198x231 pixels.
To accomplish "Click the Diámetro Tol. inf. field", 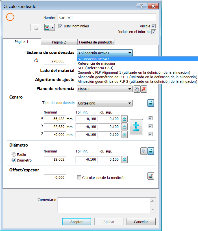I will tap(86, 160).
